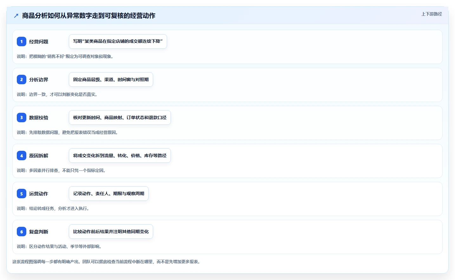Click the note 多因素并行排查，不能只凭一个指标定因

[x=61, y=170]
